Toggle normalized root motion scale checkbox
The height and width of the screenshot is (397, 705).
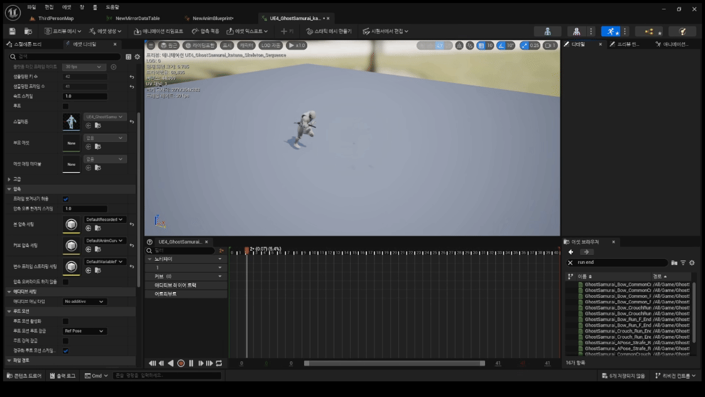(x=65, y=351)
